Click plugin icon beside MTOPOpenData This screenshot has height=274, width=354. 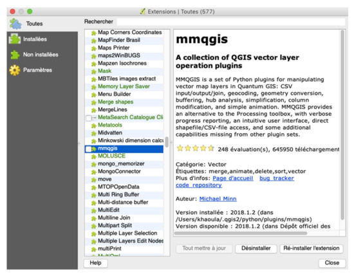click(94, 188)
